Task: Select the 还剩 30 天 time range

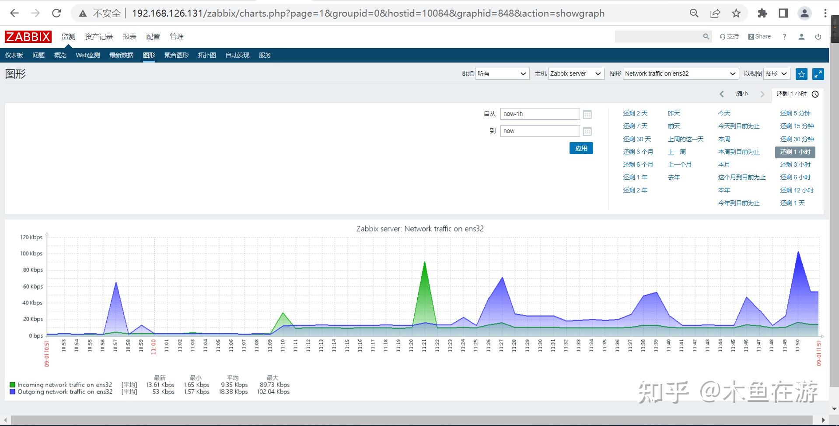Action: click(637, 139)
